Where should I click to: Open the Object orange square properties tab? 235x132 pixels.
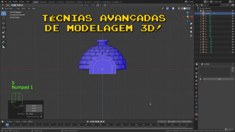[196, 92]
